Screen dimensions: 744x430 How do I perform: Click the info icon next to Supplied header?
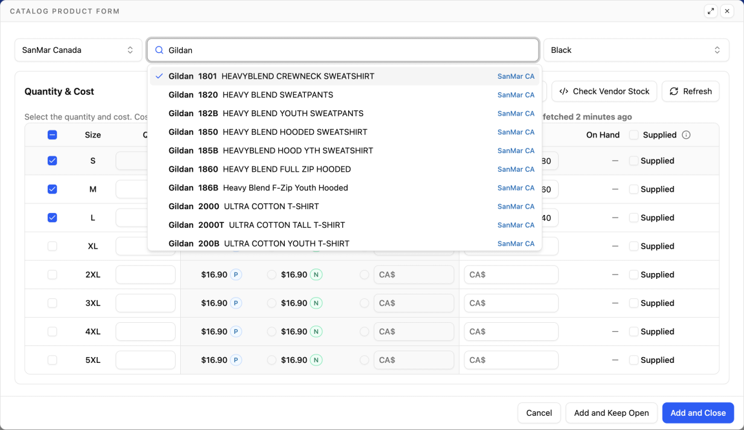tap(686, 135)
